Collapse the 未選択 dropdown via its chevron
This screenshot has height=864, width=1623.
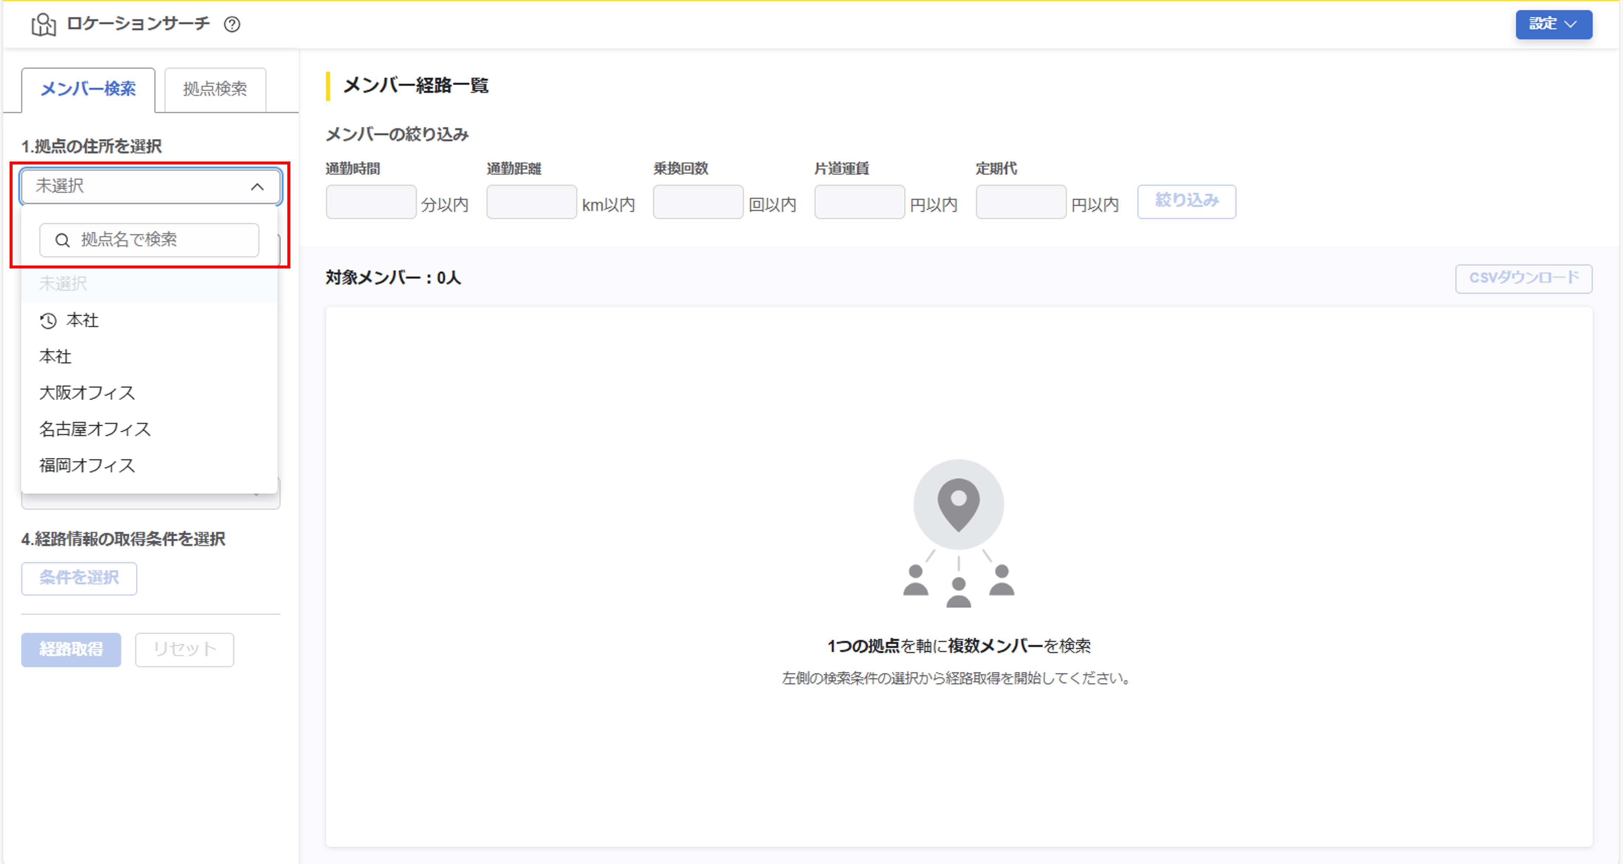257,186
